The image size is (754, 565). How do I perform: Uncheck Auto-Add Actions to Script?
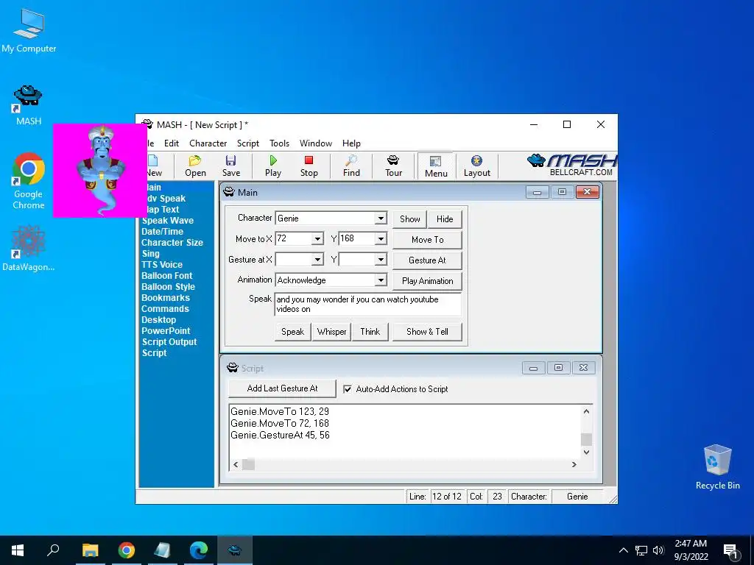348,389
